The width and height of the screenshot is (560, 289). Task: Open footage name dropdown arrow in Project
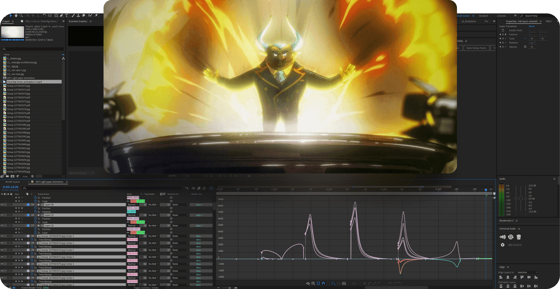pyautogui.click(x=49, y=26)
